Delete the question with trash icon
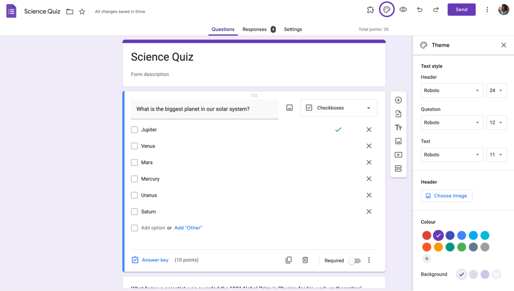514x291 pixels. point(305,260)
